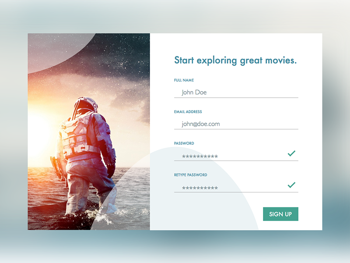The width and height of the screenshot is (350, 263).
Task: Focus the Full Name field with John Doe
Action: pyautogui.click(x=236, y=92)
